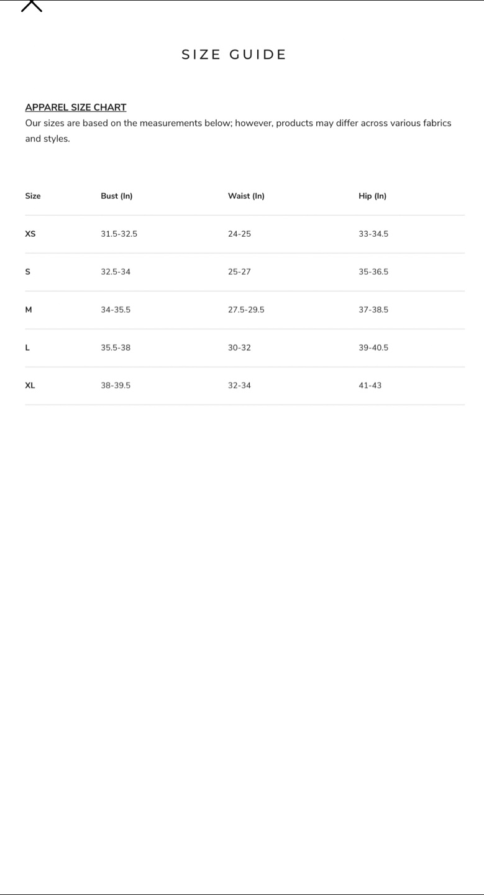The image size is (484, 895).
Task: Click the M bust value 34-35.5
Action: (116, 310)
